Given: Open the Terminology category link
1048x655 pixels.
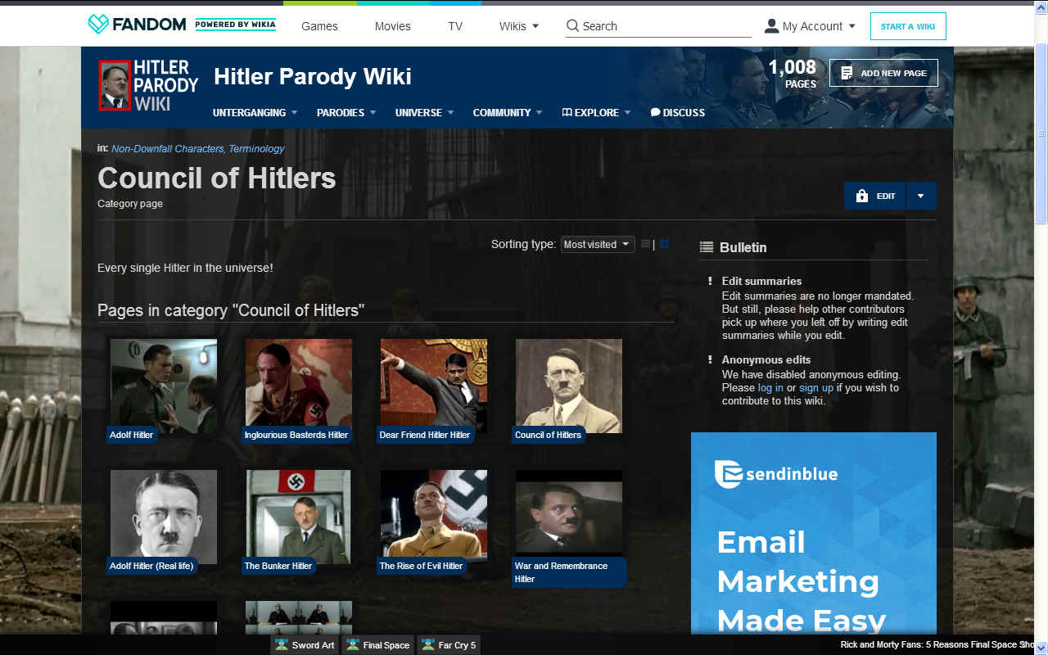Looking at the screenshot, I should pyautogui.click(x=256, y=149).
